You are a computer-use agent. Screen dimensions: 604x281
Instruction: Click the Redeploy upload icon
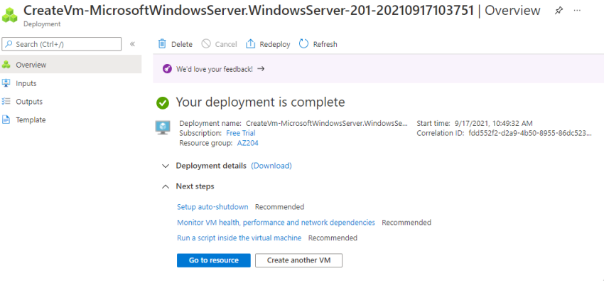[x=250, y=44]
